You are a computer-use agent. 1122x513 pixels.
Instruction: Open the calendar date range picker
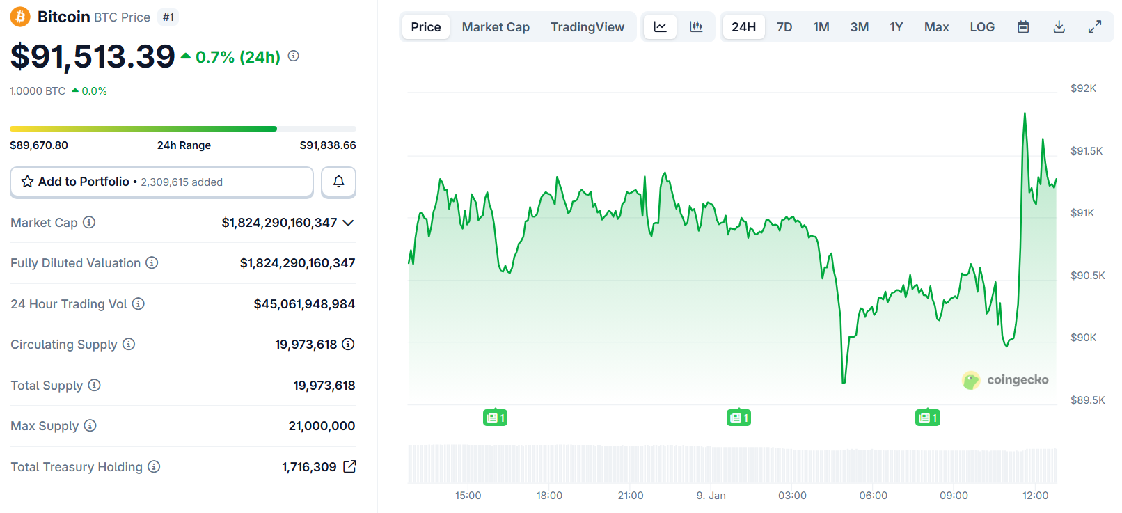coord(1023,27)
